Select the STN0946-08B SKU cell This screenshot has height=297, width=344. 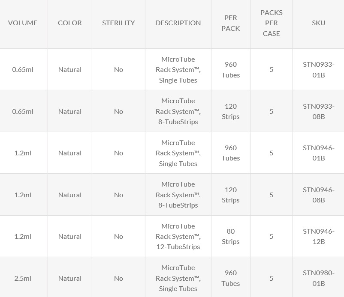pos(318,195)
